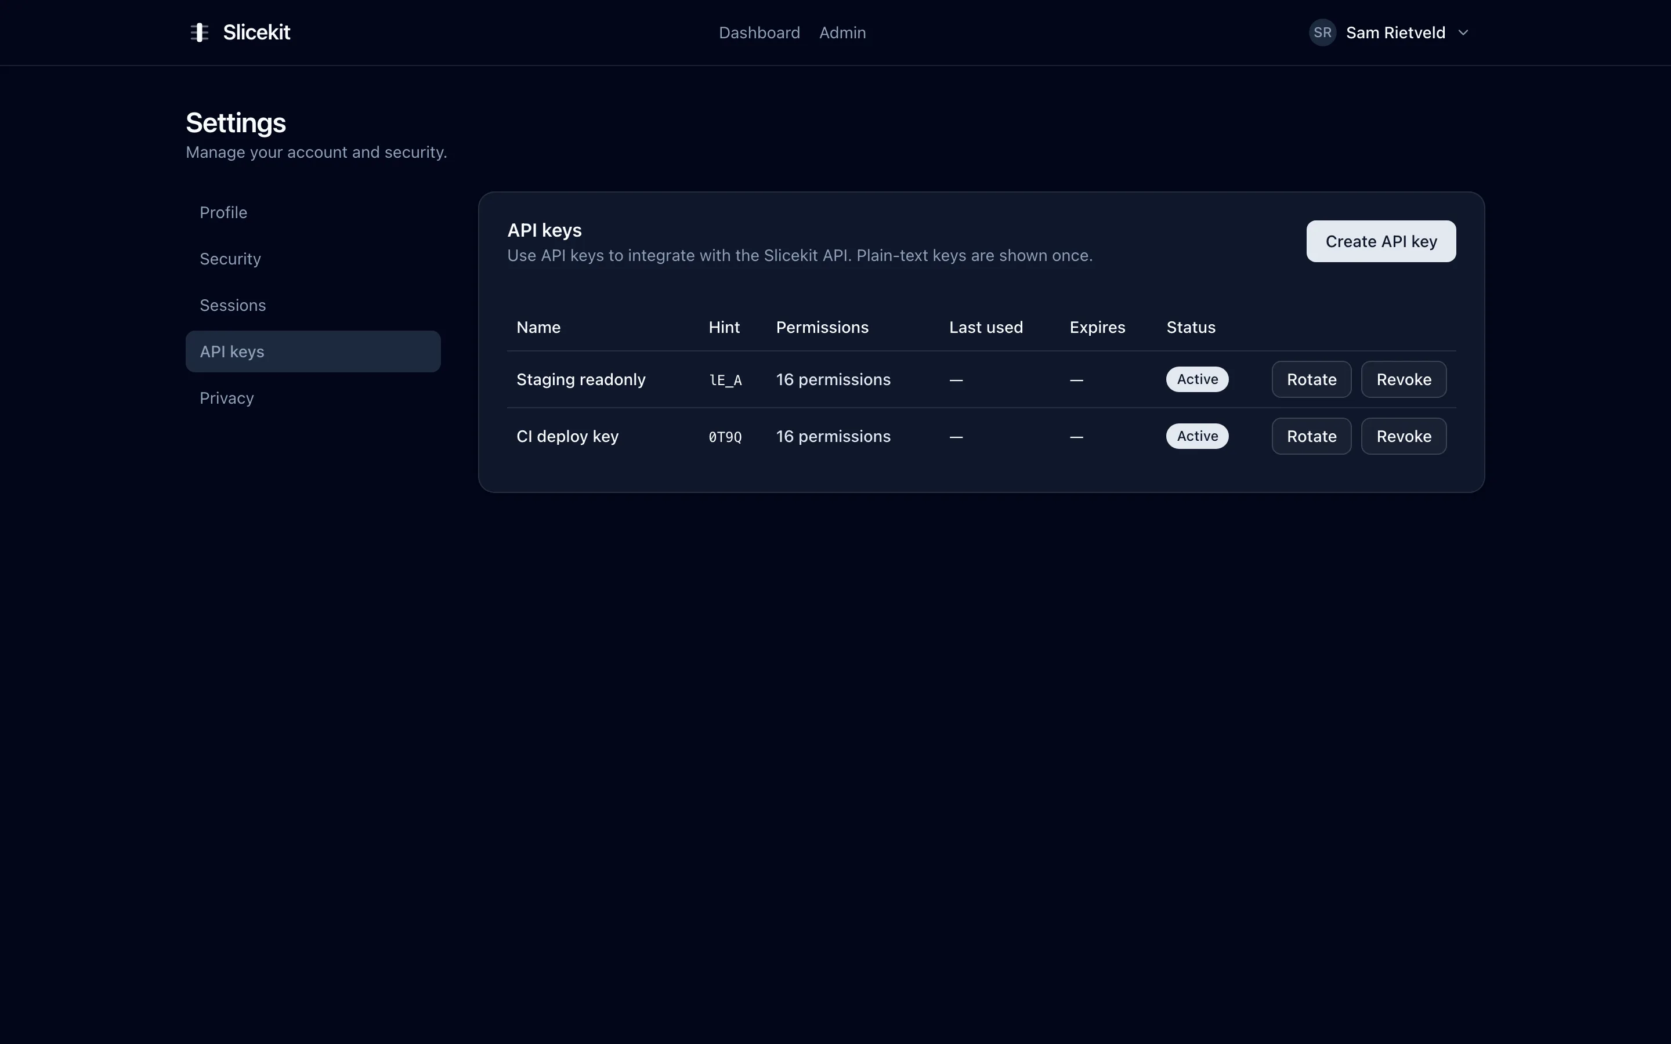Select the API keys settings tab
Image resolution: width=1671 pixels, height=1044 pixels.
[x=313, y=351]
